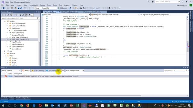The image size is (193, 108).
Task: Open the Any CPU platform dropdown
Action: point(50,8)
